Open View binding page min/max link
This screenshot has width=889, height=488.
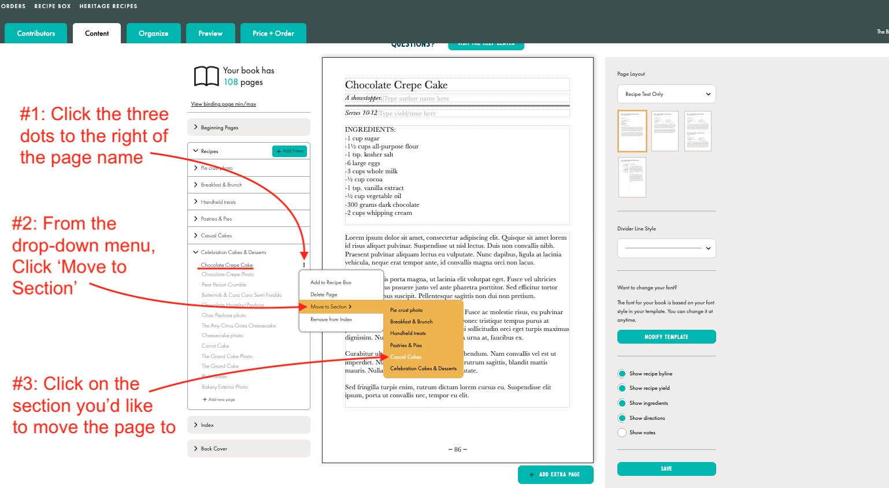point(224,104)
